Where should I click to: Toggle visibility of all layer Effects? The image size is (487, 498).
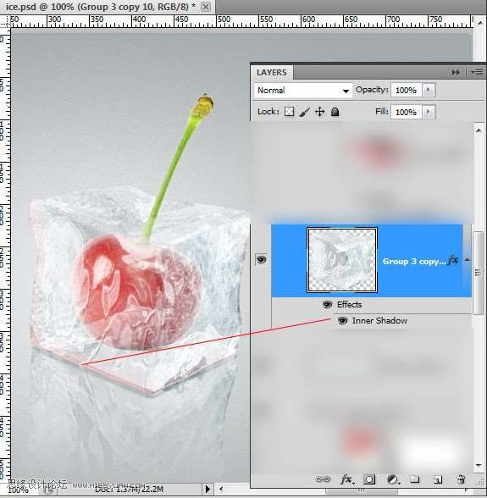327,305
